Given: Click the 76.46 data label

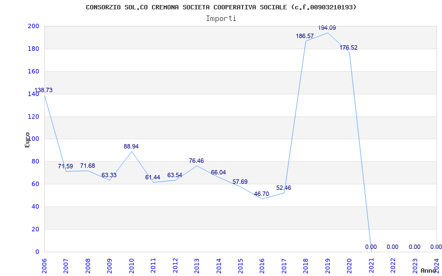Looking at the screenshot, I should click(x=197, y=161).
